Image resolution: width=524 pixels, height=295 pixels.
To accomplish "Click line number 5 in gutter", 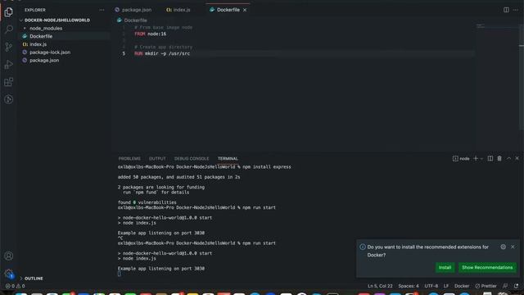I will pos(124,53).
